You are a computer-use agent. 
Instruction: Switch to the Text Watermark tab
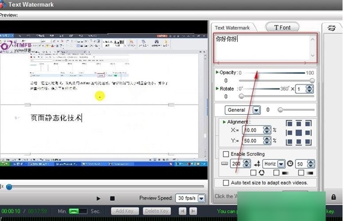(232, 28)
